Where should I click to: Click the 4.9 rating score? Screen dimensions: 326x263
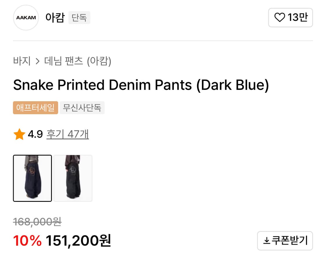[x=35, y=134]
